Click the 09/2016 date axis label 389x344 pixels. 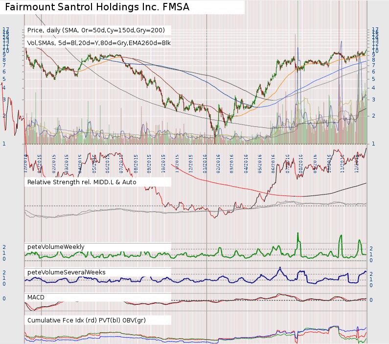pyautogui.click(x=315, y=164)
